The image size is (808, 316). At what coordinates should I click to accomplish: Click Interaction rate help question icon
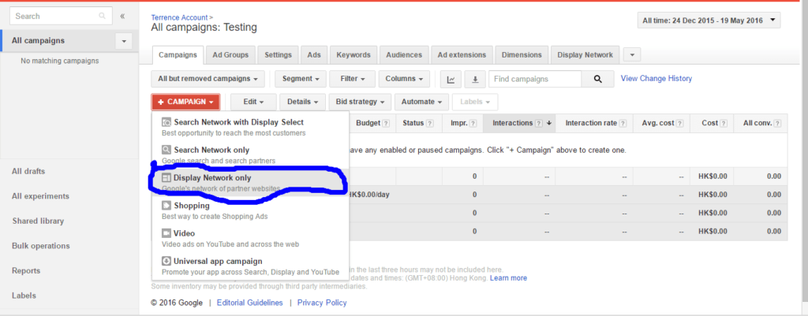coord(623,124)
